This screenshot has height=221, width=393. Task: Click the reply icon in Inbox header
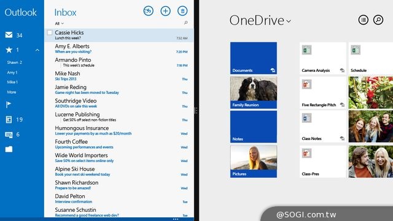(x=149, y=11)
